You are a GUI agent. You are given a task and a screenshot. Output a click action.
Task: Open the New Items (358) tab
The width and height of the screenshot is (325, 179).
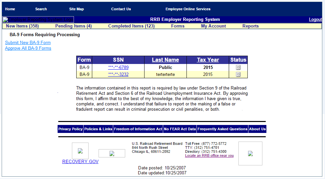tap(23, 26)
